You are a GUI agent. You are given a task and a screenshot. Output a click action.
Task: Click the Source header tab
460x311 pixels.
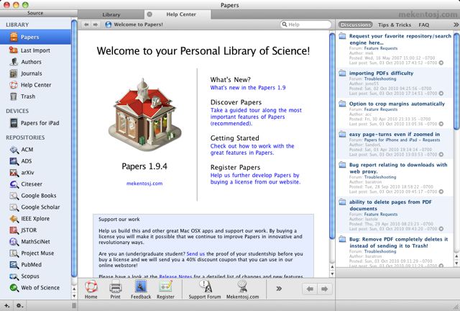pyautogui.click(x=35, y=13)
